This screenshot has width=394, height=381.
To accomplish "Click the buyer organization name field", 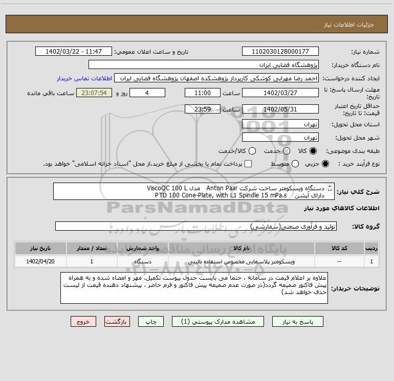I will 204,65.
